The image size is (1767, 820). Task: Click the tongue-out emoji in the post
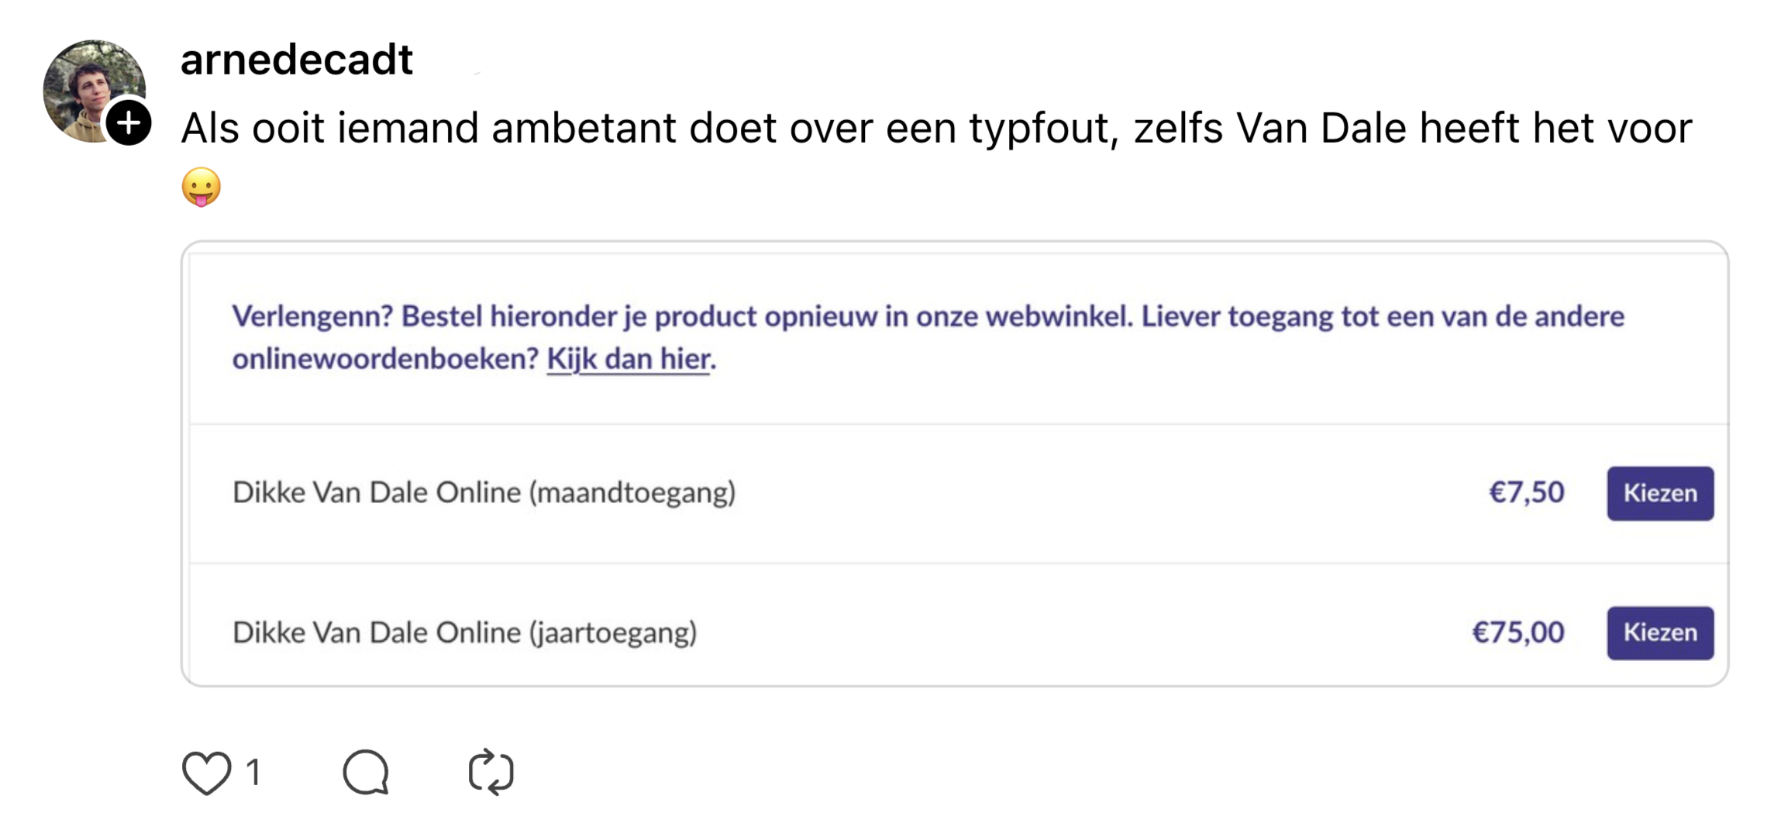coord(201,188)
